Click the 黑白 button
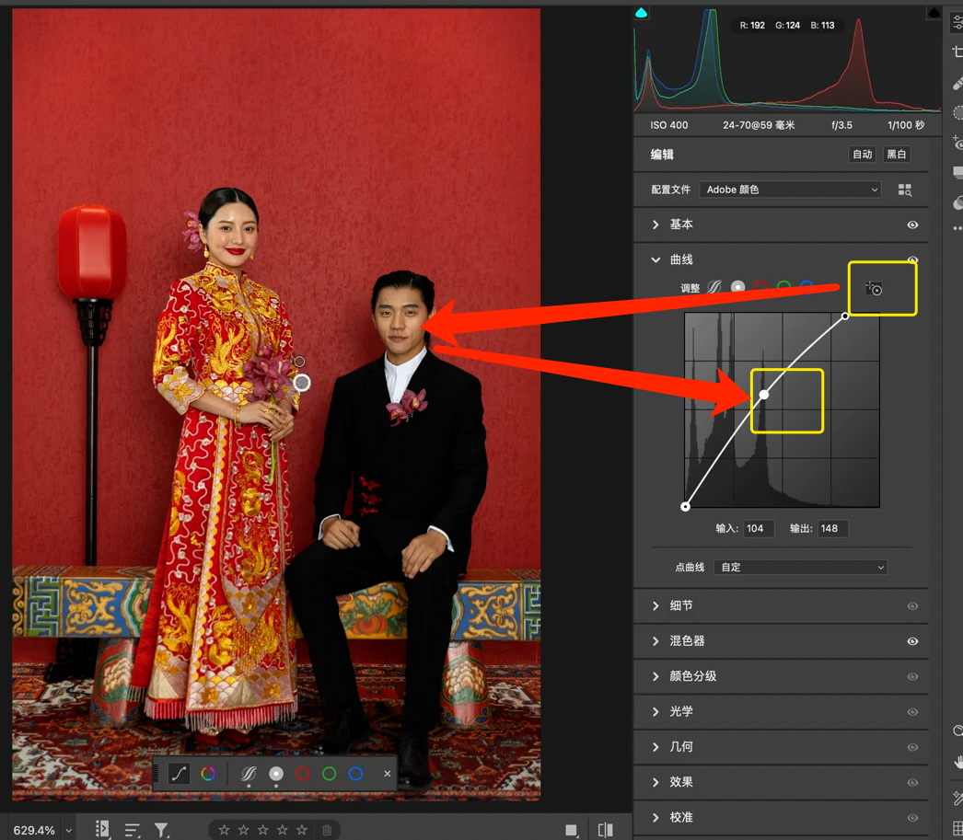Image resolution: width=963 pixels, height=840 pixels. [x=896, y=154]
